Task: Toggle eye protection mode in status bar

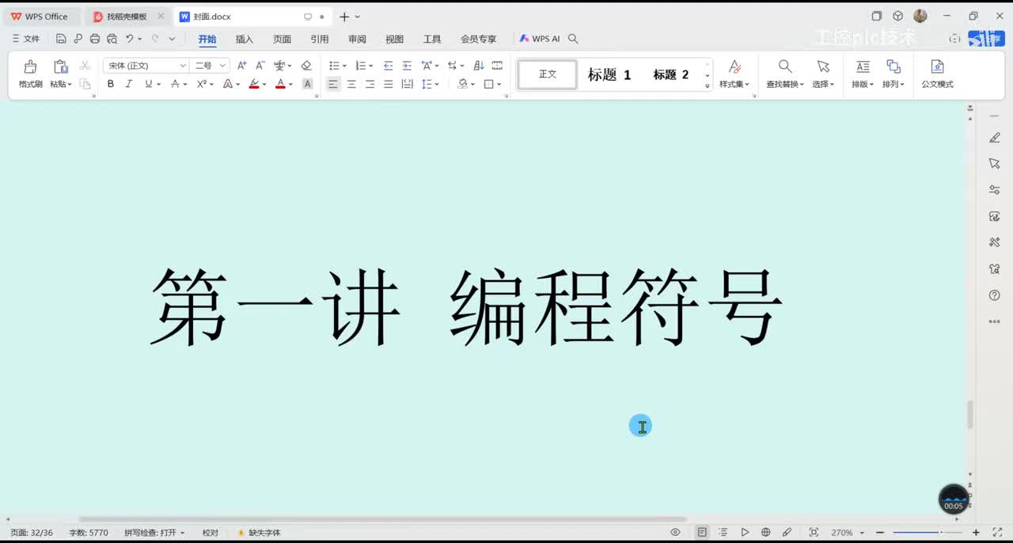Action: tap(675, 533)
